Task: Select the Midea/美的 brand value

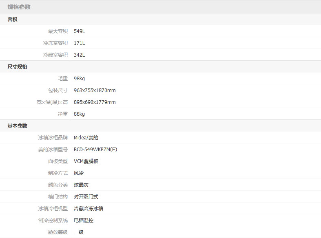Action: 86,137
